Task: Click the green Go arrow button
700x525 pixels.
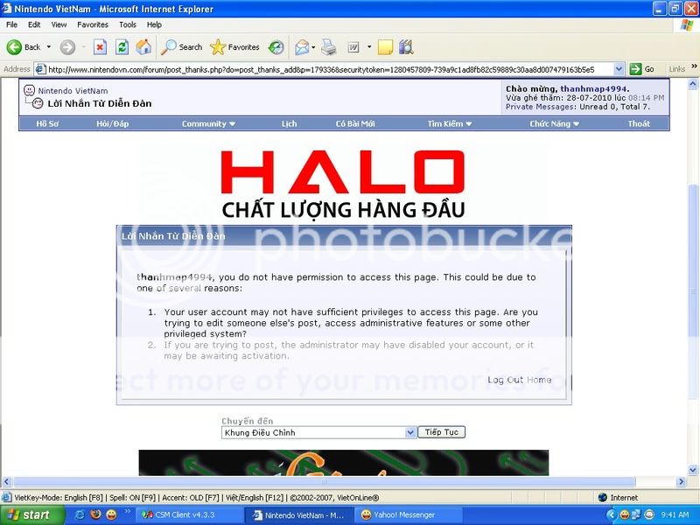Action: [x=635, y=69]
